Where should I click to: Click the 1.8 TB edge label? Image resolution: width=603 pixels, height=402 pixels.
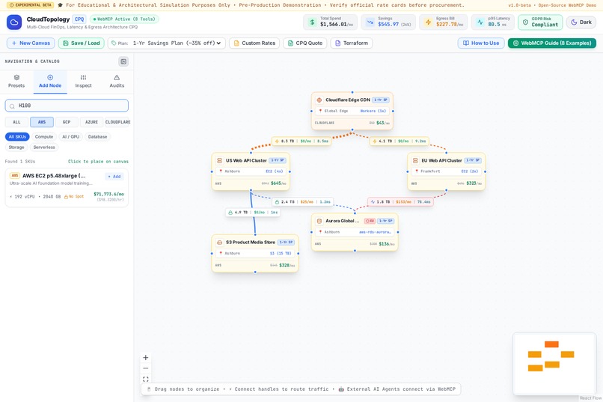[400, 202]
